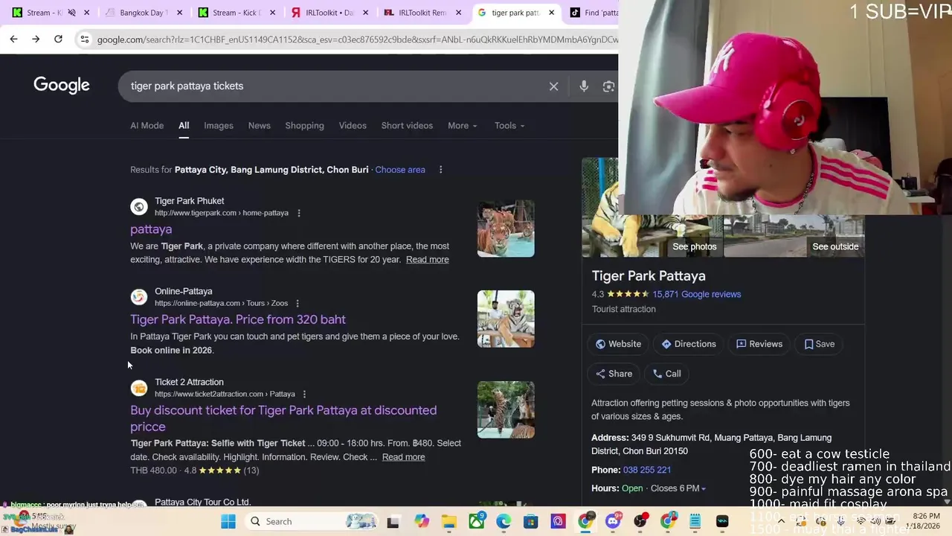Screen dimensions: 952x536
Task: Get Directions to Tiger Park Pattaya
Action: tap(689, 344)
